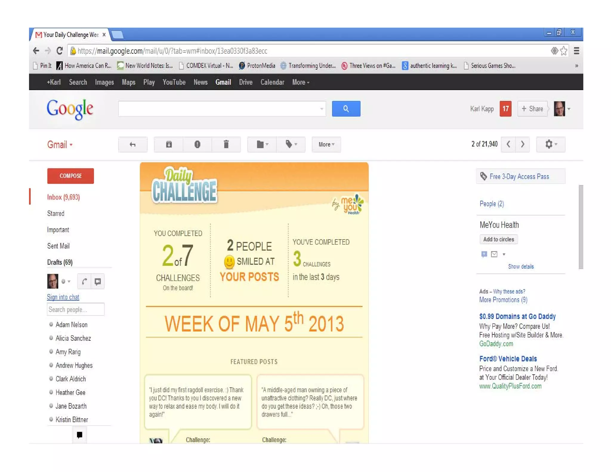This screenshot has width=611, height=472.
Task: Click the Report spam icon
Action: [197, 144]
